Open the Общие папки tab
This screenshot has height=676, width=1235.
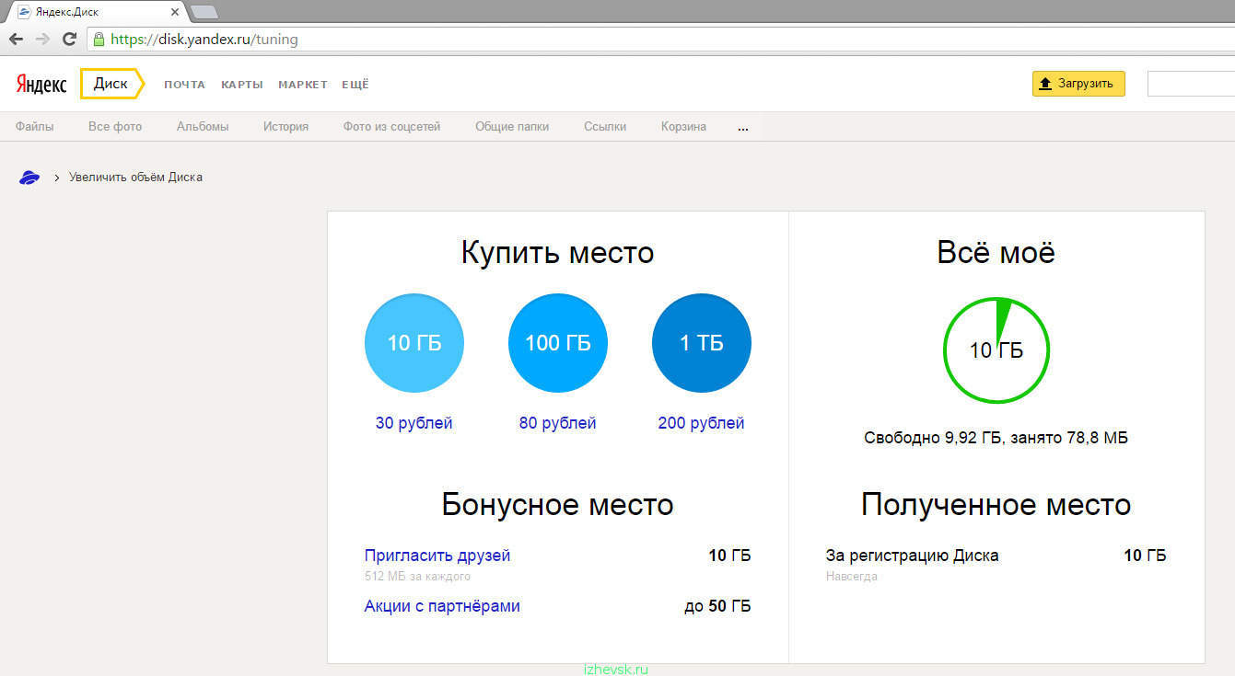tap(512, 127)
